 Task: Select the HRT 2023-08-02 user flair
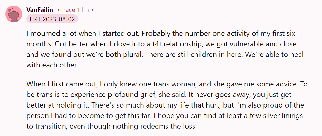coord(52,19)
